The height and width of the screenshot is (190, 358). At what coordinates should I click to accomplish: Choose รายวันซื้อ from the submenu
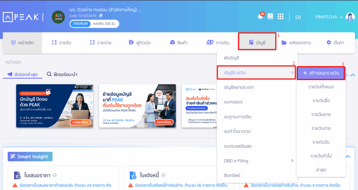[x=321, y=101]
